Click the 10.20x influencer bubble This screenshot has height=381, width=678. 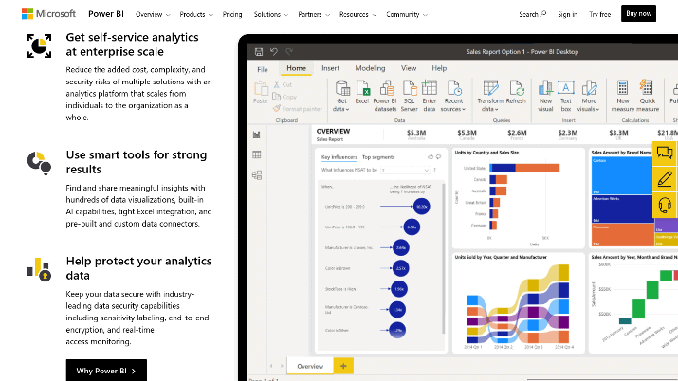pyautogui.click(x=422, y=207)
